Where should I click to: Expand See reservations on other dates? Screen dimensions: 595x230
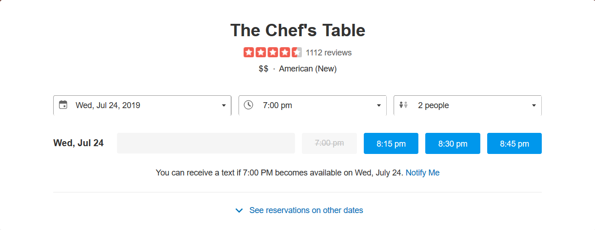pos(306,210)
